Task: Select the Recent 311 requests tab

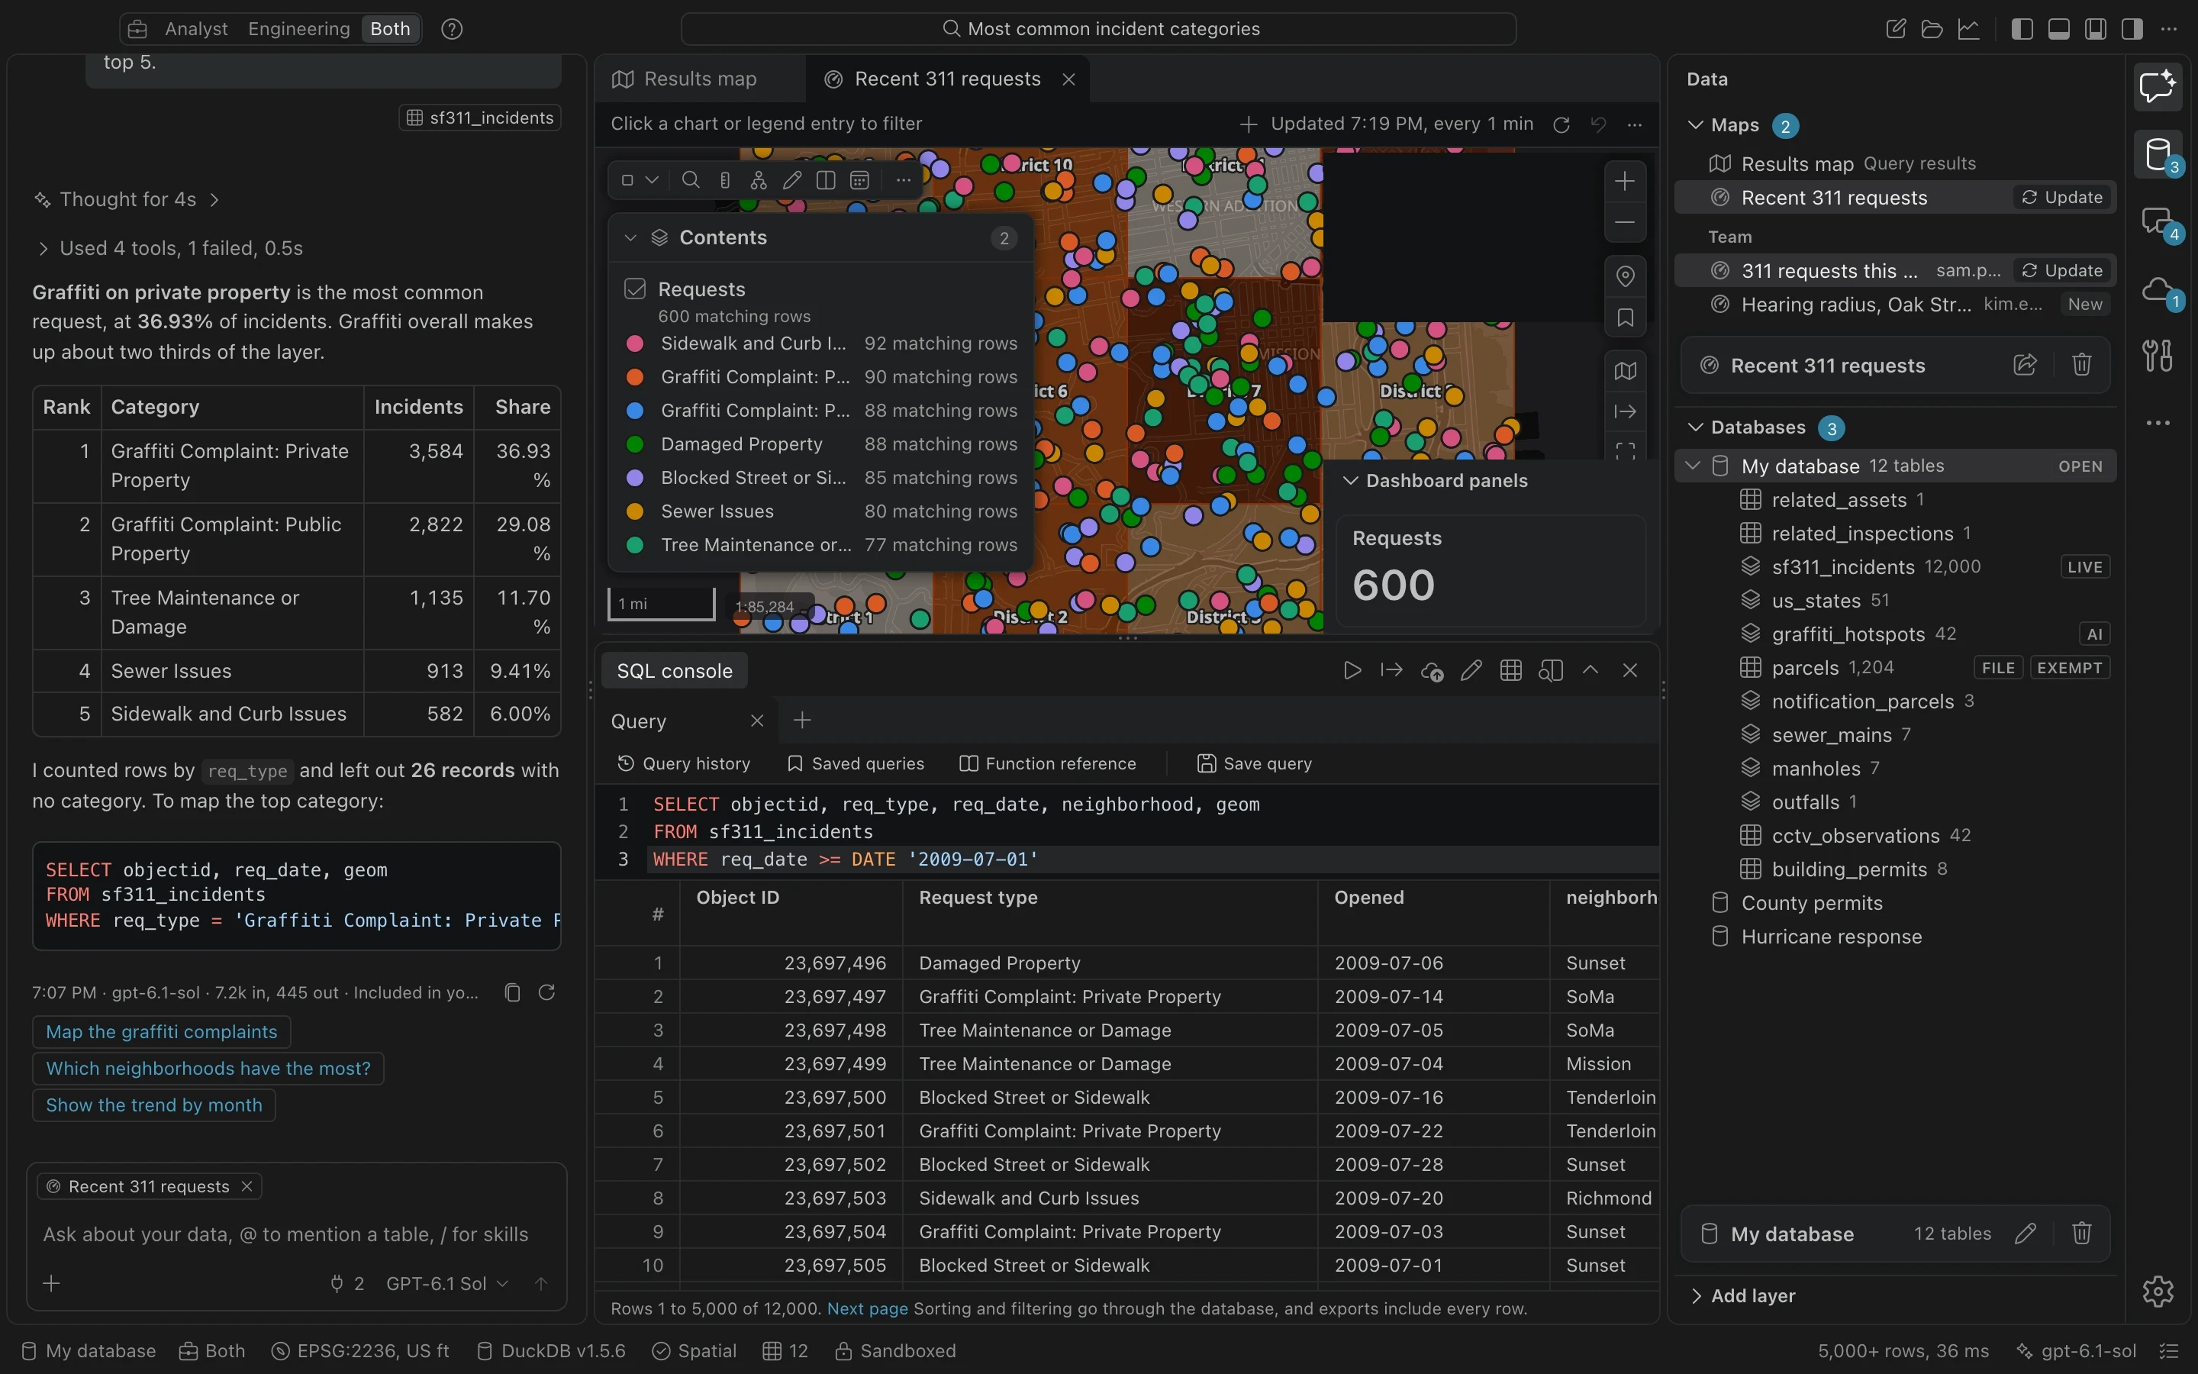Action: pyautogui.click(x=946, y=79)
